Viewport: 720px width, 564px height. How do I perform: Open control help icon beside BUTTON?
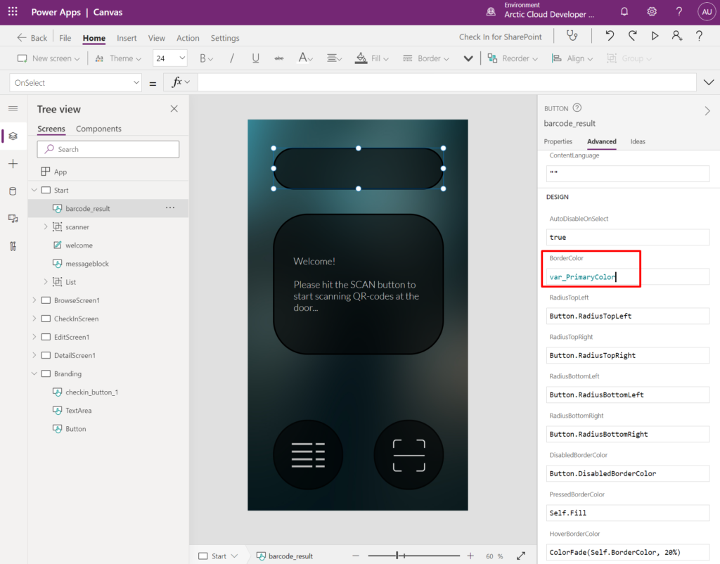pyautogui.click(x=577, y=108)
